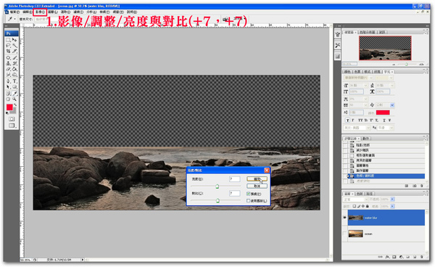
Task: Select the Crop tool
Action: (8, 52)
